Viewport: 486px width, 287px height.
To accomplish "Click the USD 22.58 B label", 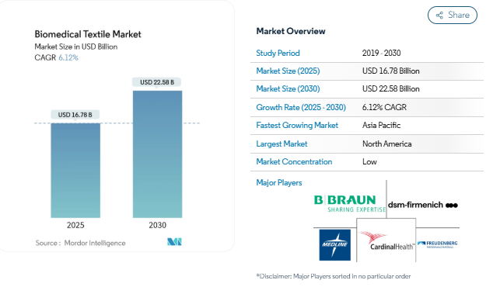I will [x=157, y=82].
